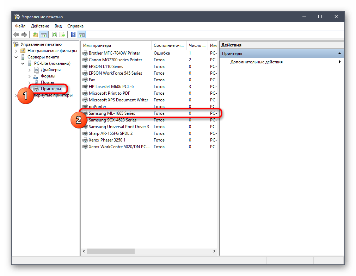Open the Действие menu
The height and width of the screenshot is (276, 356).
(40, 26)
